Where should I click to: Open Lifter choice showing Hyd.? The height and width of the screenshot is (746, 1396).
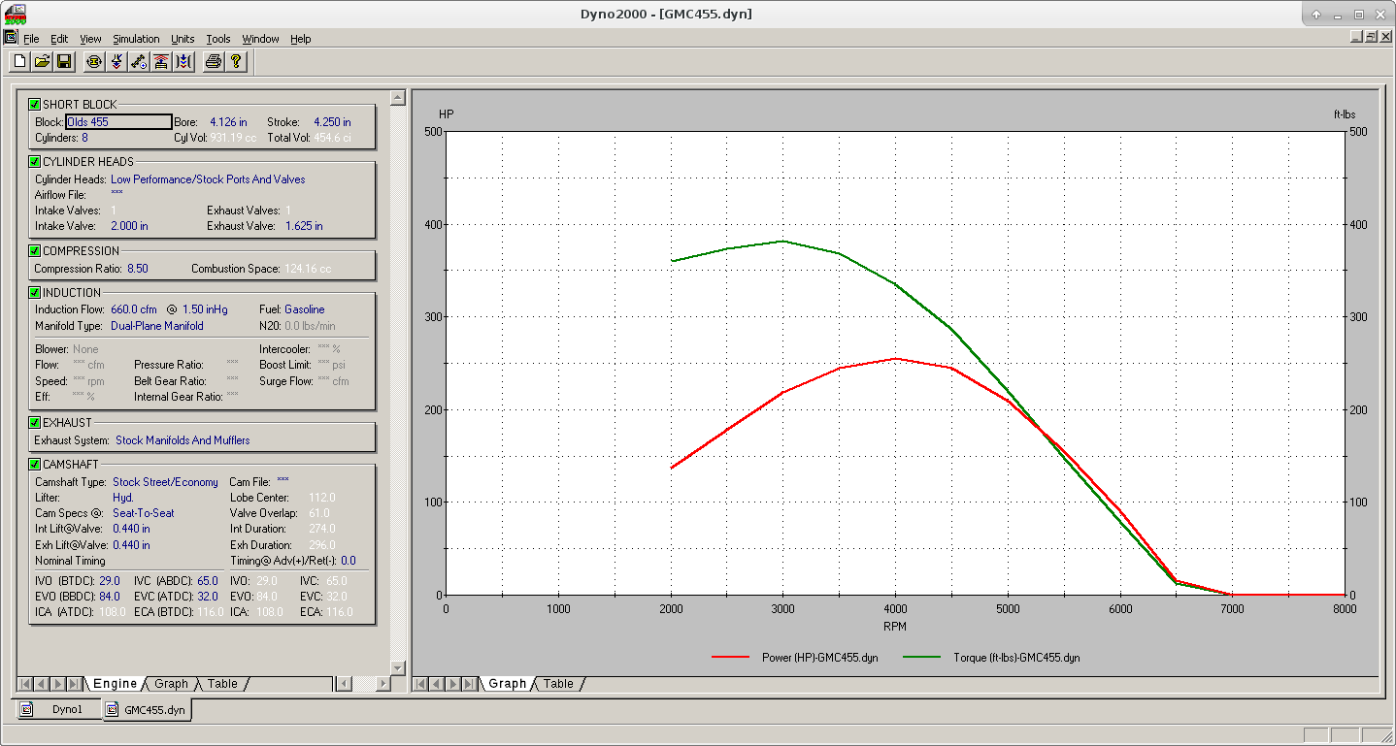point(123,498)
